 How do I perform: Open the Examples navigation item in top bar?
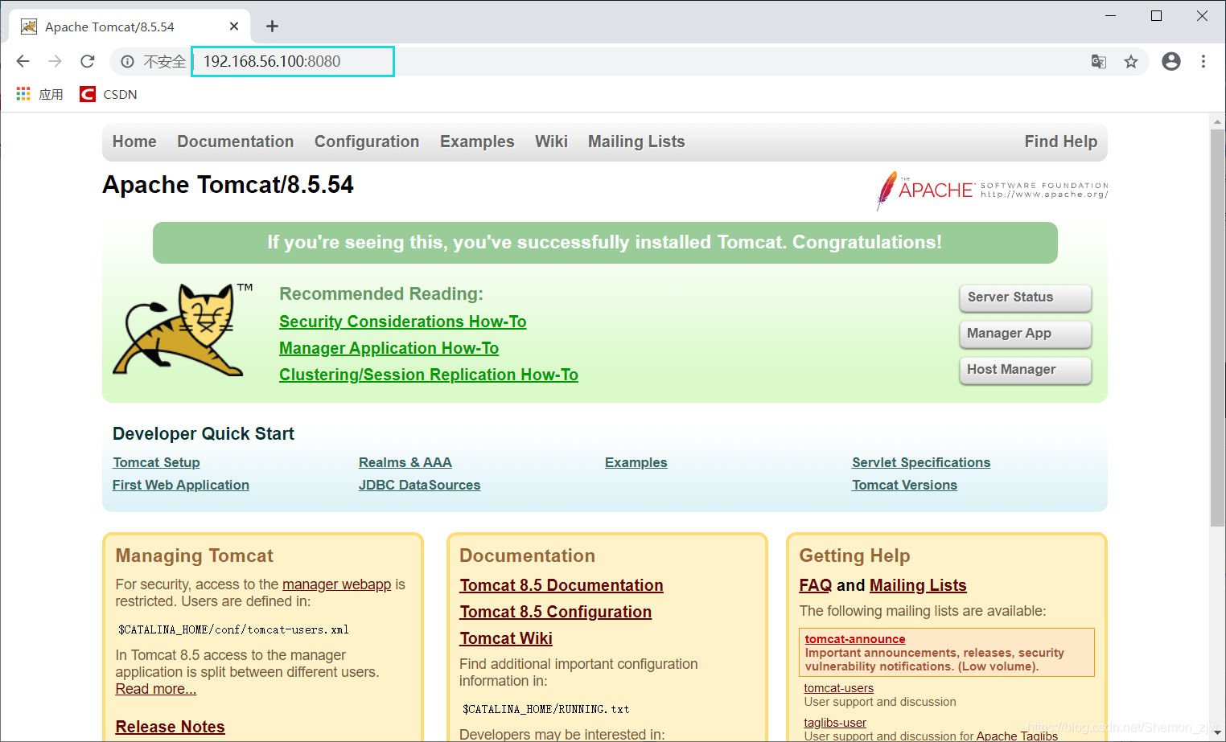[477, 141]
